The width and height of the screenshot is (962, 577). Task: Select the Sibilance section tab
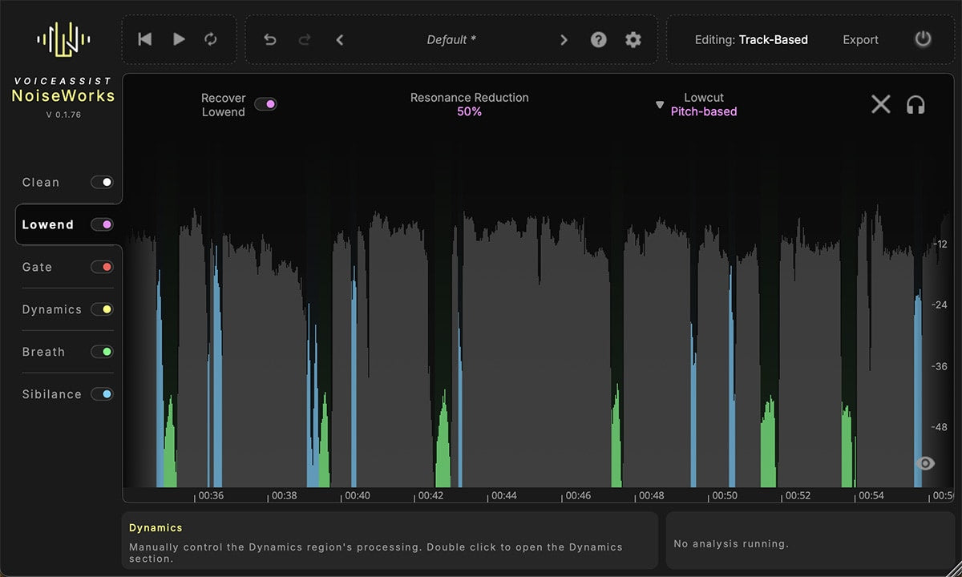tap(52, 394)
